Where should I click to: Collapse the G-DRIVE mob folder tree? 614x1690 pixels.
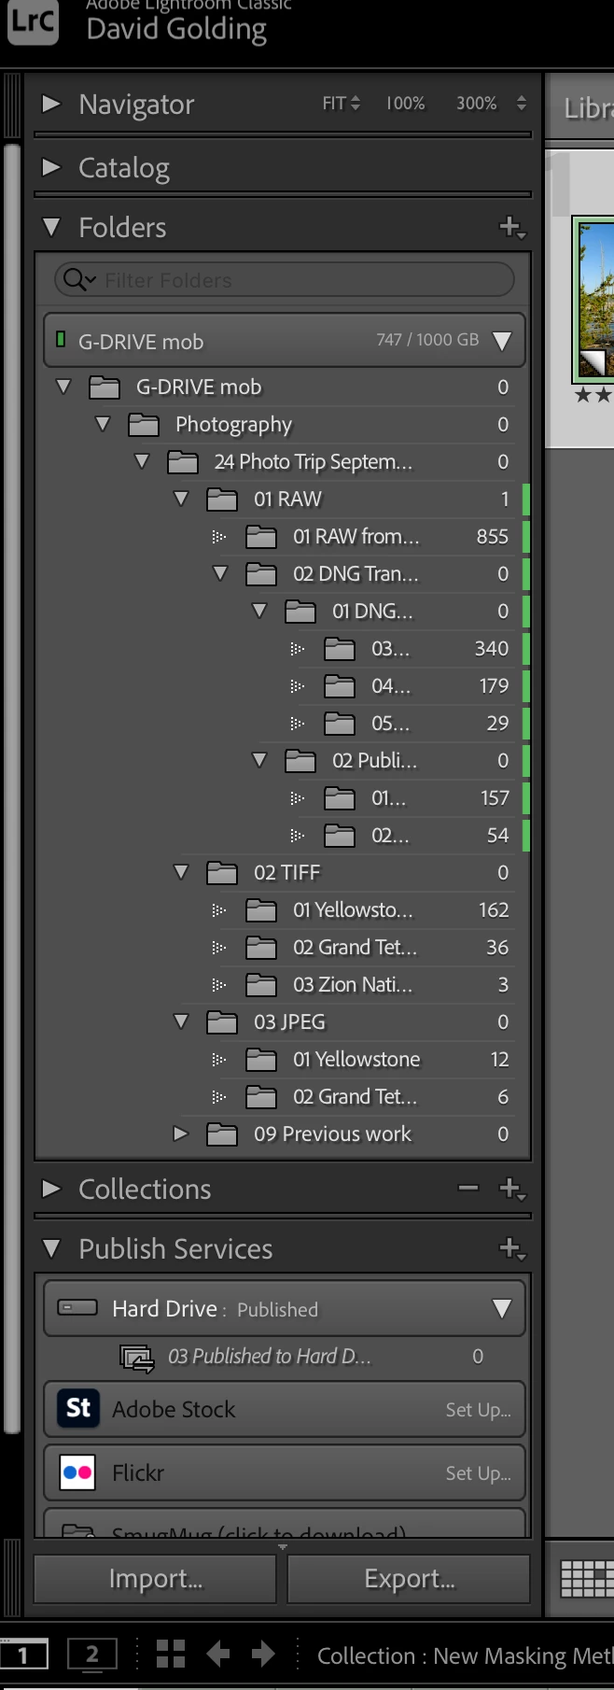point(63,387)
